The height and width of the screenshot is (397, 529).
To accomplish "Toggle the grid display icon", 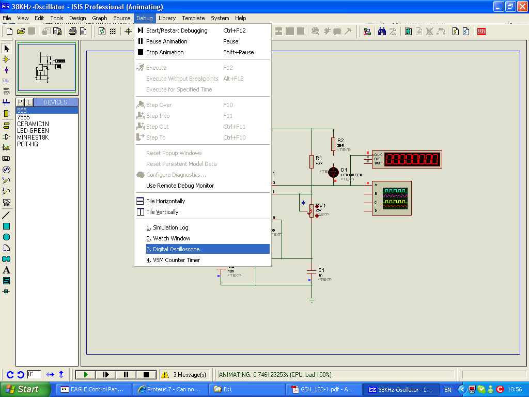I will pos(113,32).
